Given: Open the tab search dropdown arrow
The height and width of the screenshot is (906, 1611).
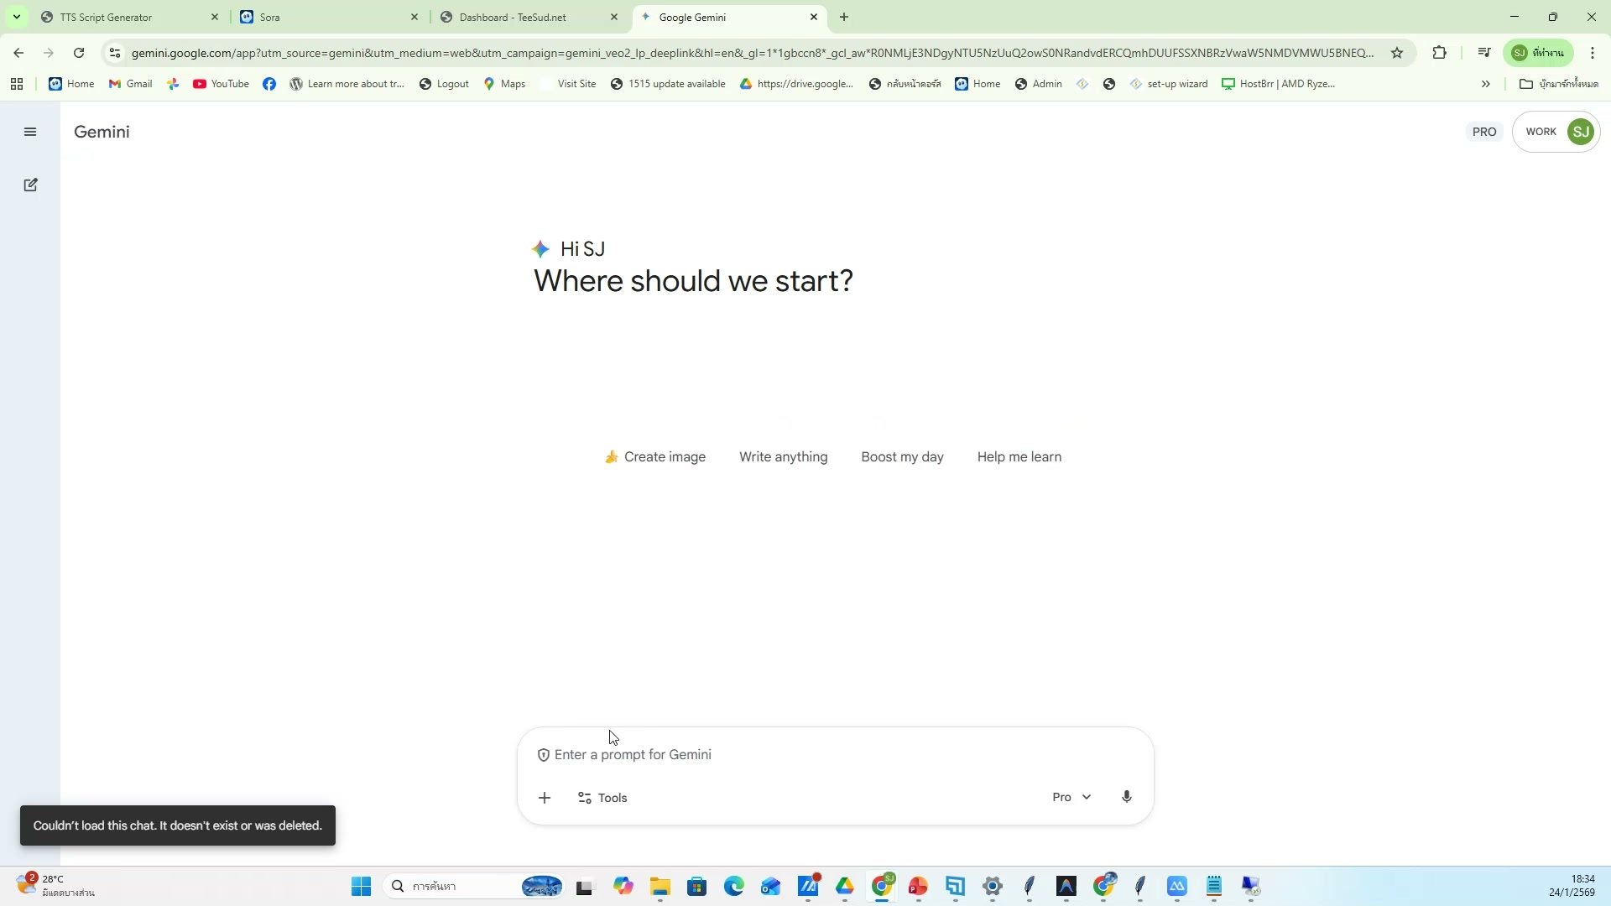Looking at the screenshot, I should pyautogui.click(x=16, y=17).
